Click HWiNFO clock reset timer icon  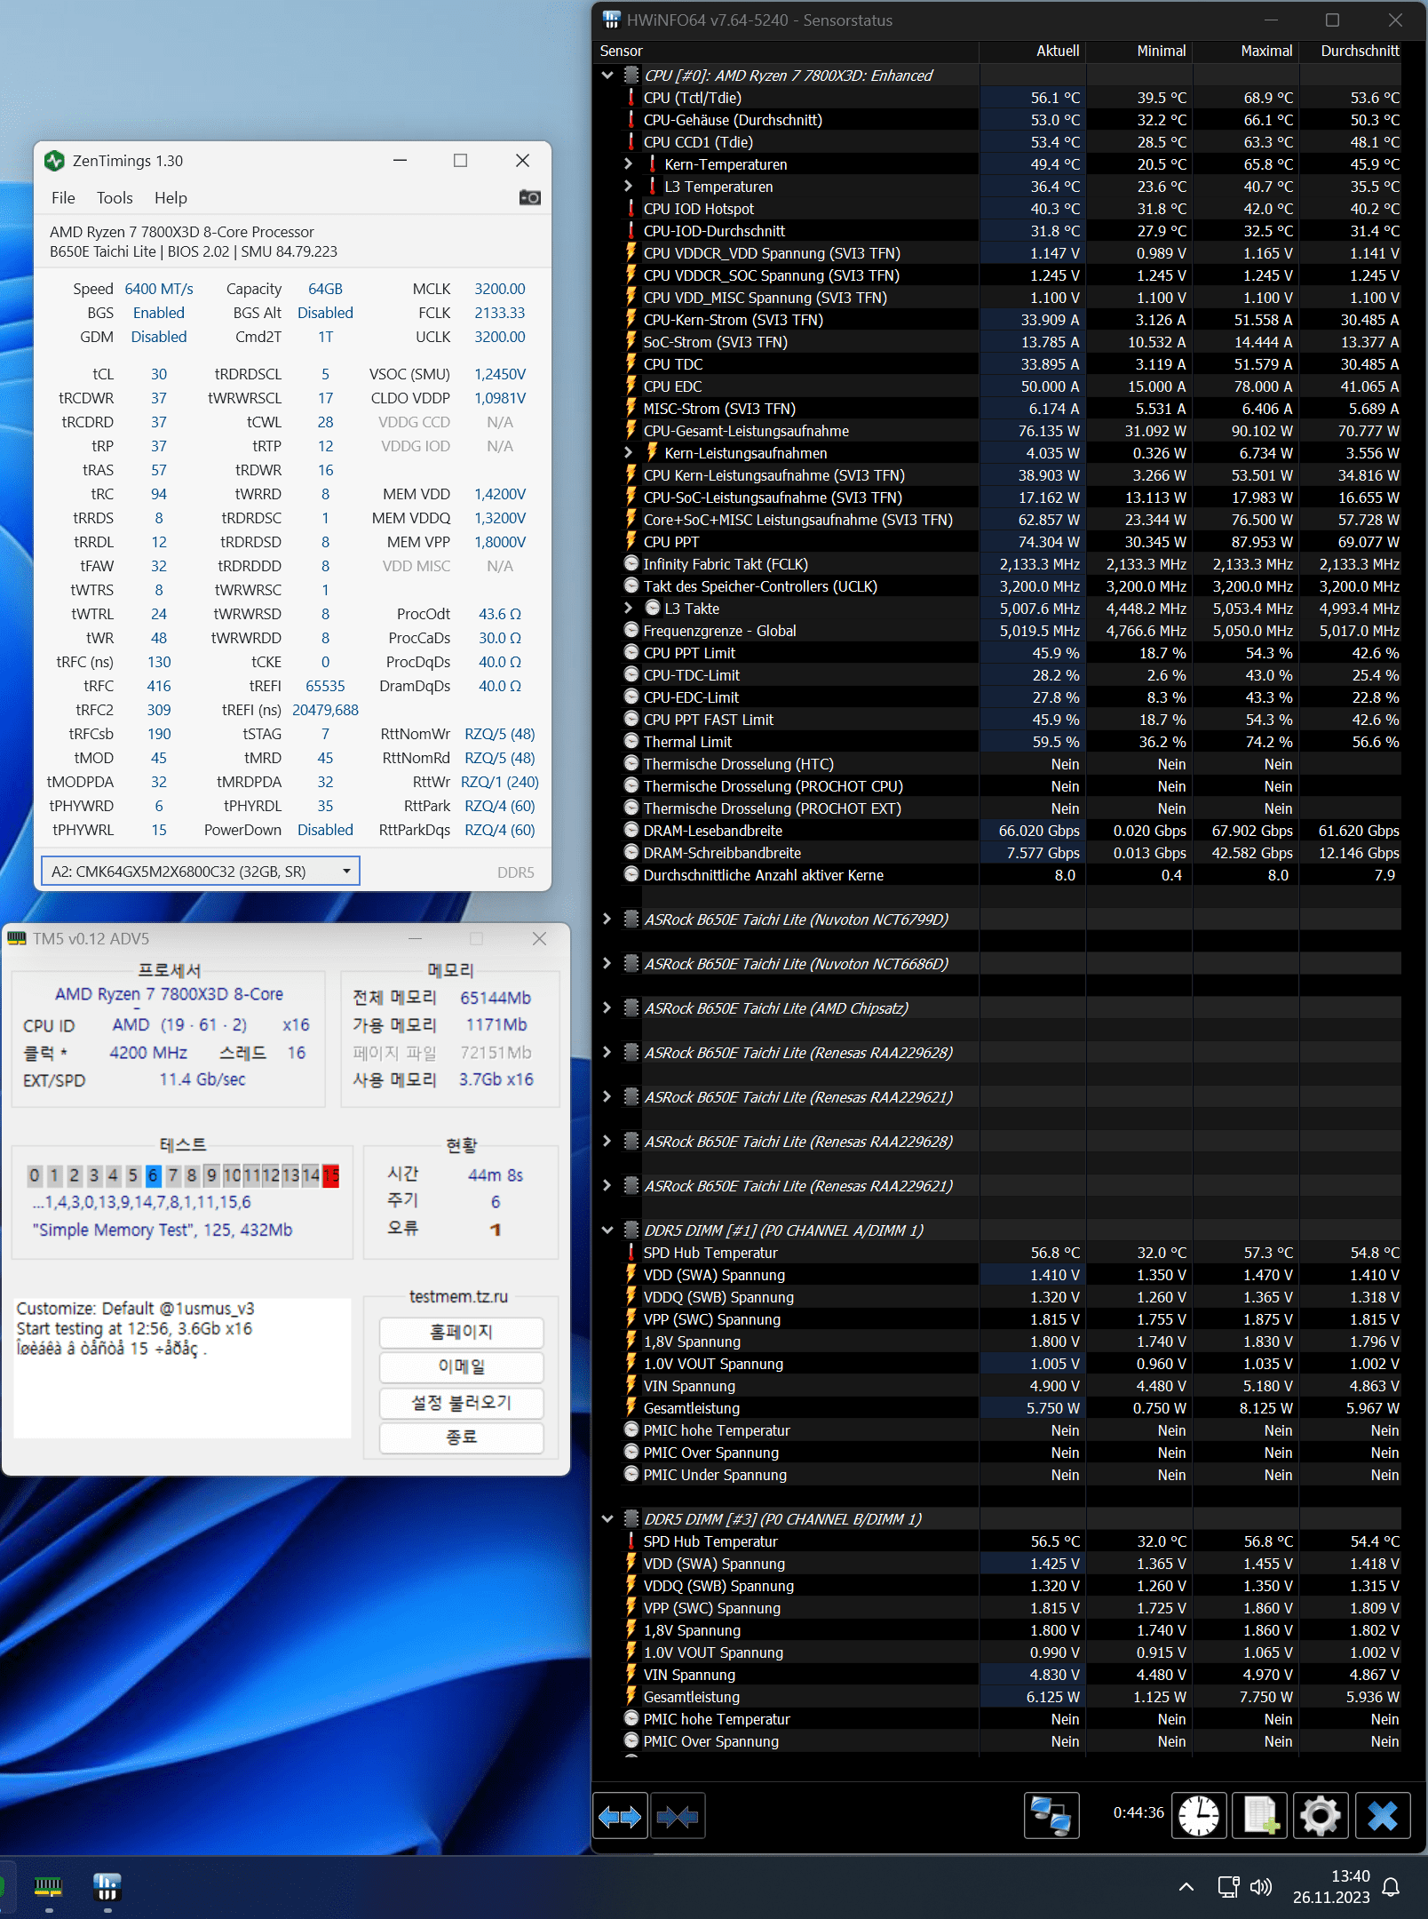tap(1199, 1816)
